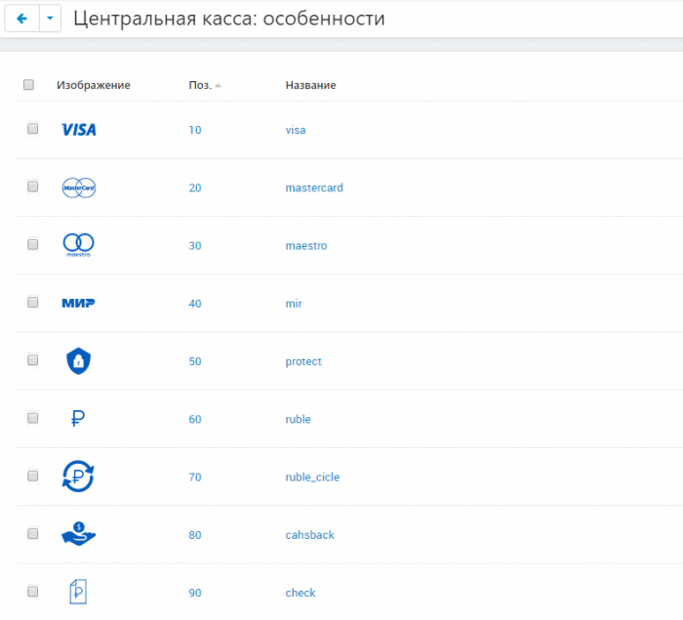Open the dropdown next to back arrow
The image size is (683, 620).
[x=50, y=19]
